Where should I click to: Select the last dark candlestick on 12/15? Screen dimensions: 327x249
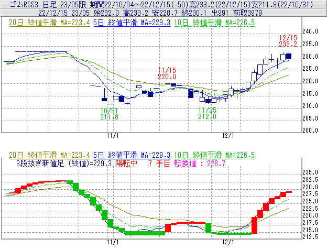coord(289,56)
